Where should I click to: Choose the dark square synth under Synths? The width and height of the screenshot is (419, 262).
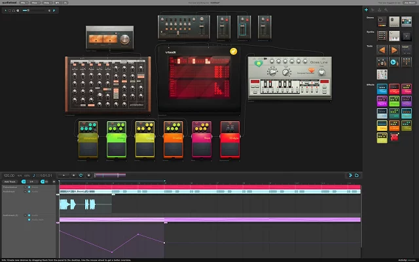click(407, 35)
